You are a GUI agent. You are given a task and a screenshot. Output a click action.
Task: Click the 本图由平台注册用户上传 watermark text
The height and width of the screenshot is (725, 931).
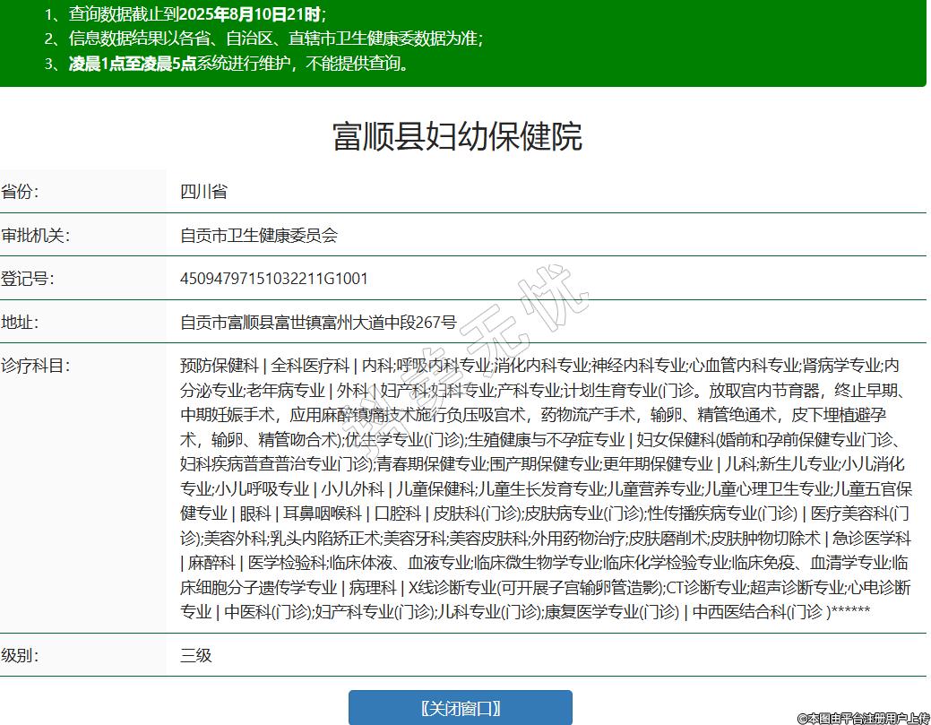point(862,718)
